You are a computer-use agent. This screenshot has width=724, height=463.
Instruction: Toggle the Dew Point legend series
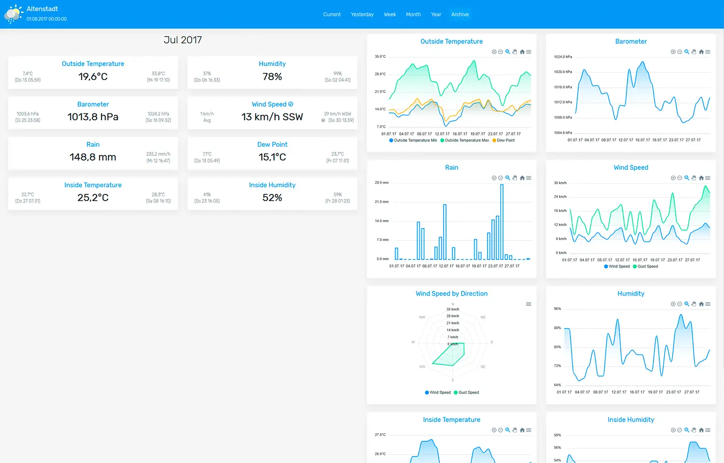tap(503, 140)
